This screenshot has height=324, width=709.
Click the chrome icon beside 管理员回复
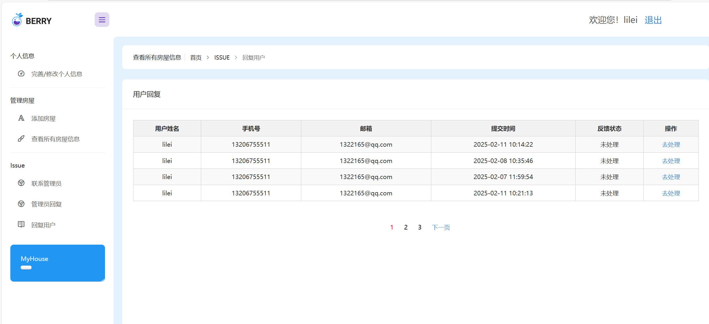21,204
